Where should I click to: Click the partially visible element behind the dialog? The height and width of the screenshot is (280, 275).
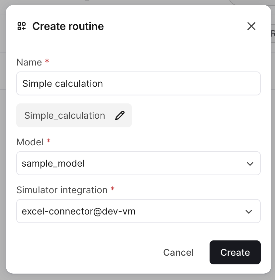[272, 33]
